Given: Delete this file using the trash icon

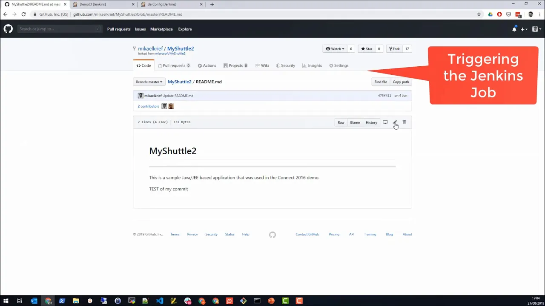Looking at the screenshot, I should click(x=404, y=122).
